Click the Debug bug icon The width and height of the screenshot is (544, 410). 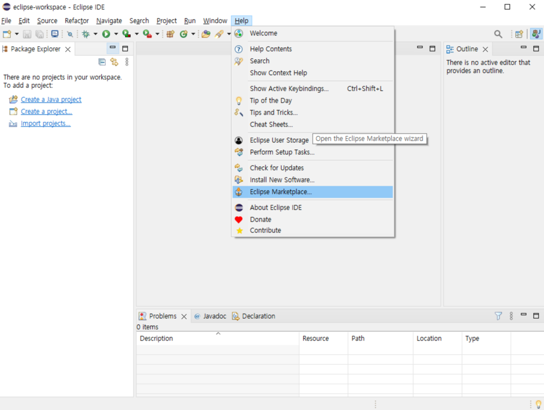tap(86, 34)
